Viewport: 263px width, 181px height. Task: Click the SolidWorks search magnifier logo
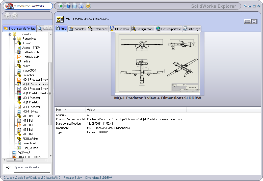[x=9, y=6]
